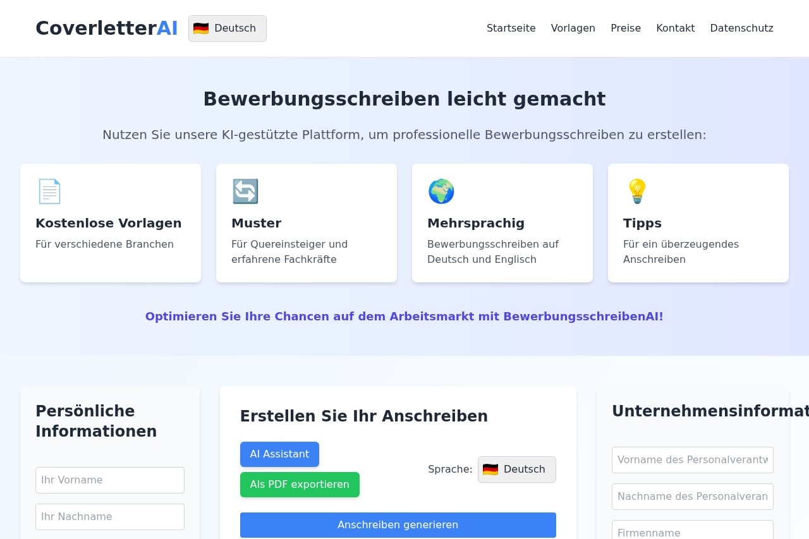Click the German flag in the header language selector
The image size is (809, 539).
pyautogui.click(x=201, y=28)
